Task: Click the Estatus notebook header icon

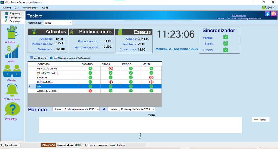Action: pyautogui.click(x=120, y=32)
